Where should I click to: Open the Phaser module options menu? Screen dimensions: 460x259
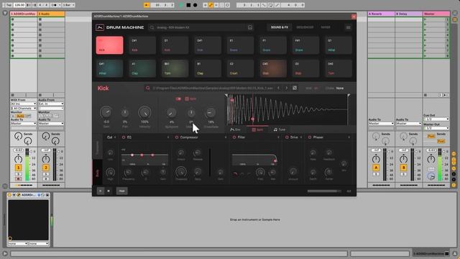[x=349, y=137]
